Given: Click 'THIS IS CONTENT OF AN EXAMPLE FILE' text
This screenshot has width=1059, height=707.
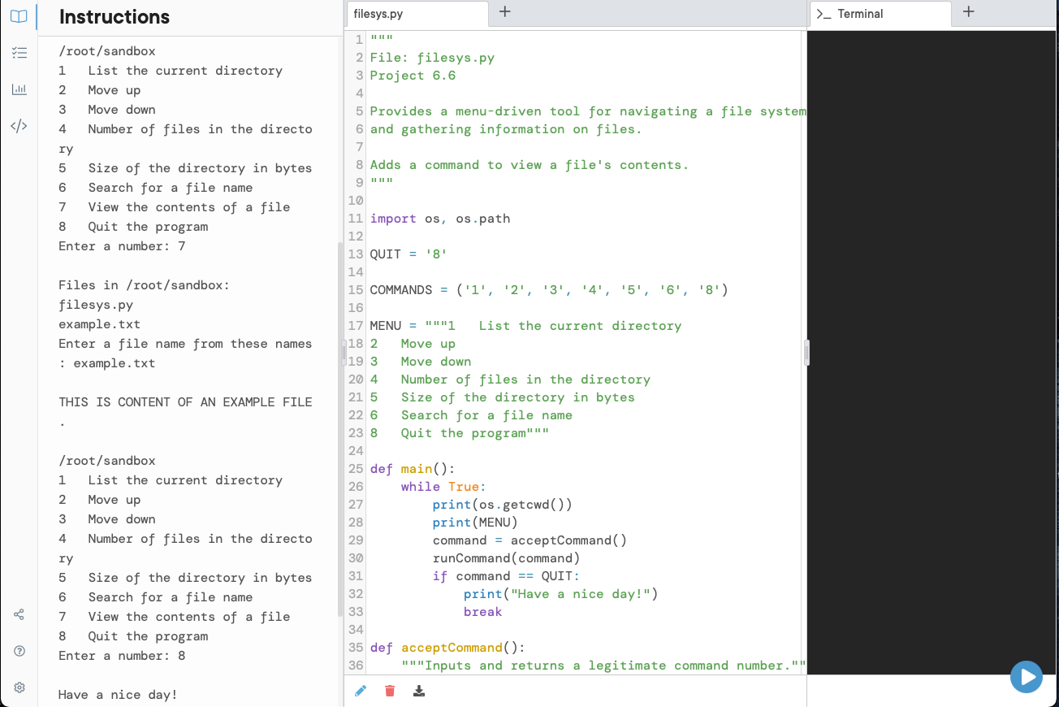Looking at the screenshot, I should coord(185,402).
